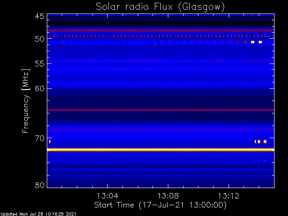Image resolution: width=288 pixels, height=216 pixels.
Task: Click the 'Start Time (17-Jul-21 13:00:00)' label
Action: pos(160,205)
